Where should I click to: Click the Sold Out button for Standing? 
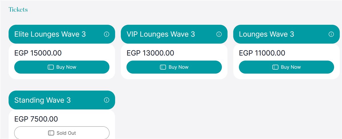tap(62, 133)
